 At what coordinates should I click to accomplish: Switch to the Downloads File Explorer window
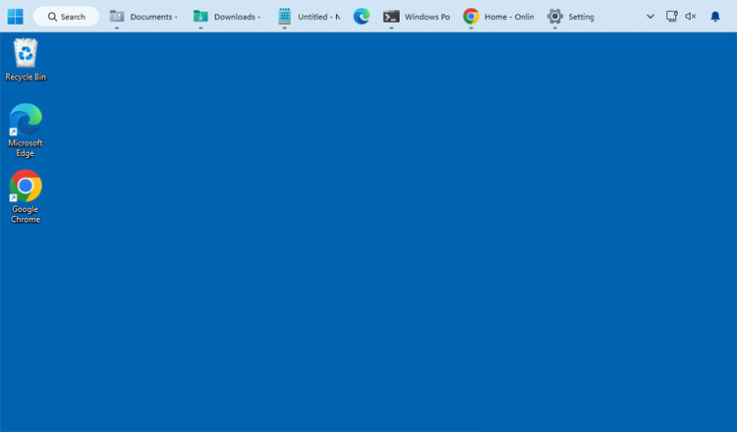(228, 17)
